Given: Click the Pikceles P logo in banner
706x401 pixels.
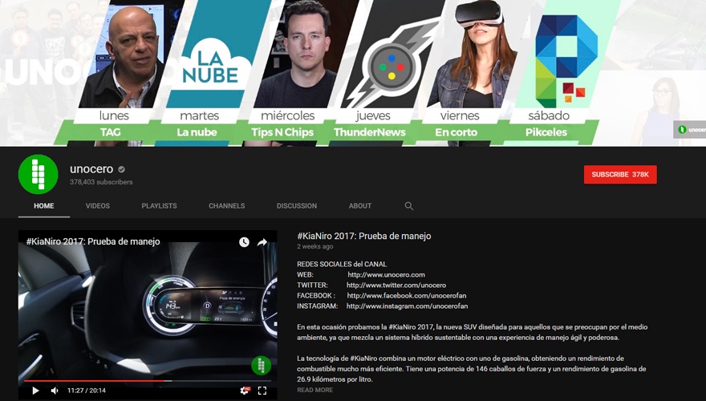Looking at the screenshot, I should point(566,60).
